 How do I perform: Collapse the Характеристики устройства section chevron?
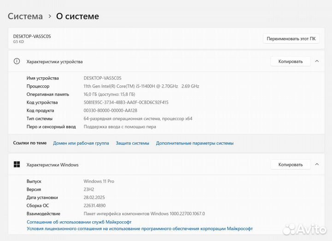pos(317,61)
